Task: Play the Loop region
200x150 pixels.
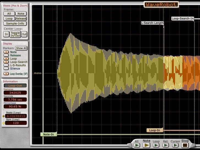Action: (x=156, y=145)
